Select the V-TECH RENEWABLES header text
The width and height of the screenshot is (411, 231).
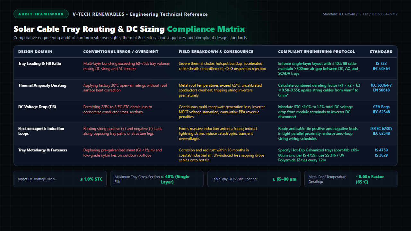pyautogui.click(x=140, y=14)
